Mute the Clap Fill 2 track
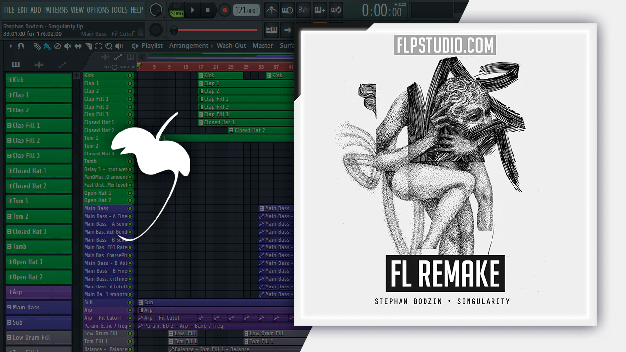Image resolution: width=626 pixels, height=352 pixels. (x=130, y=107)
